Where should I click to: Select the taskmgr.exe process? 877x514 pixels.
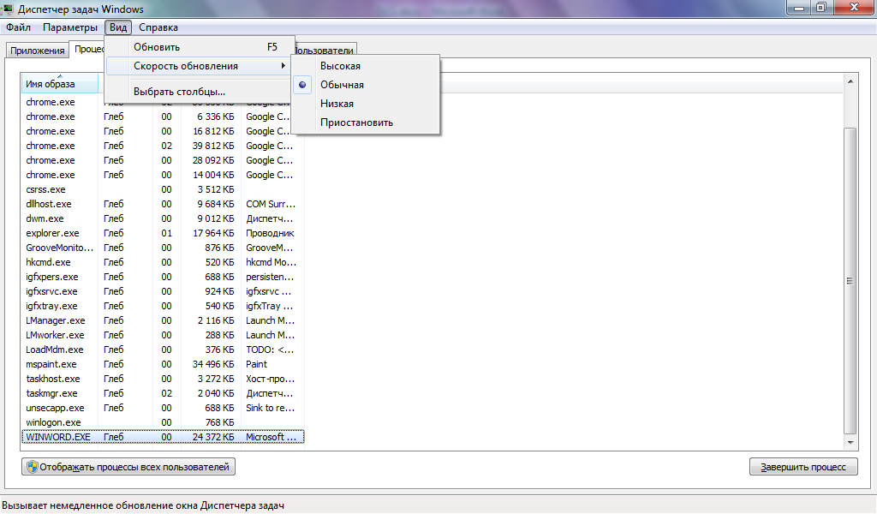(163, 393)
